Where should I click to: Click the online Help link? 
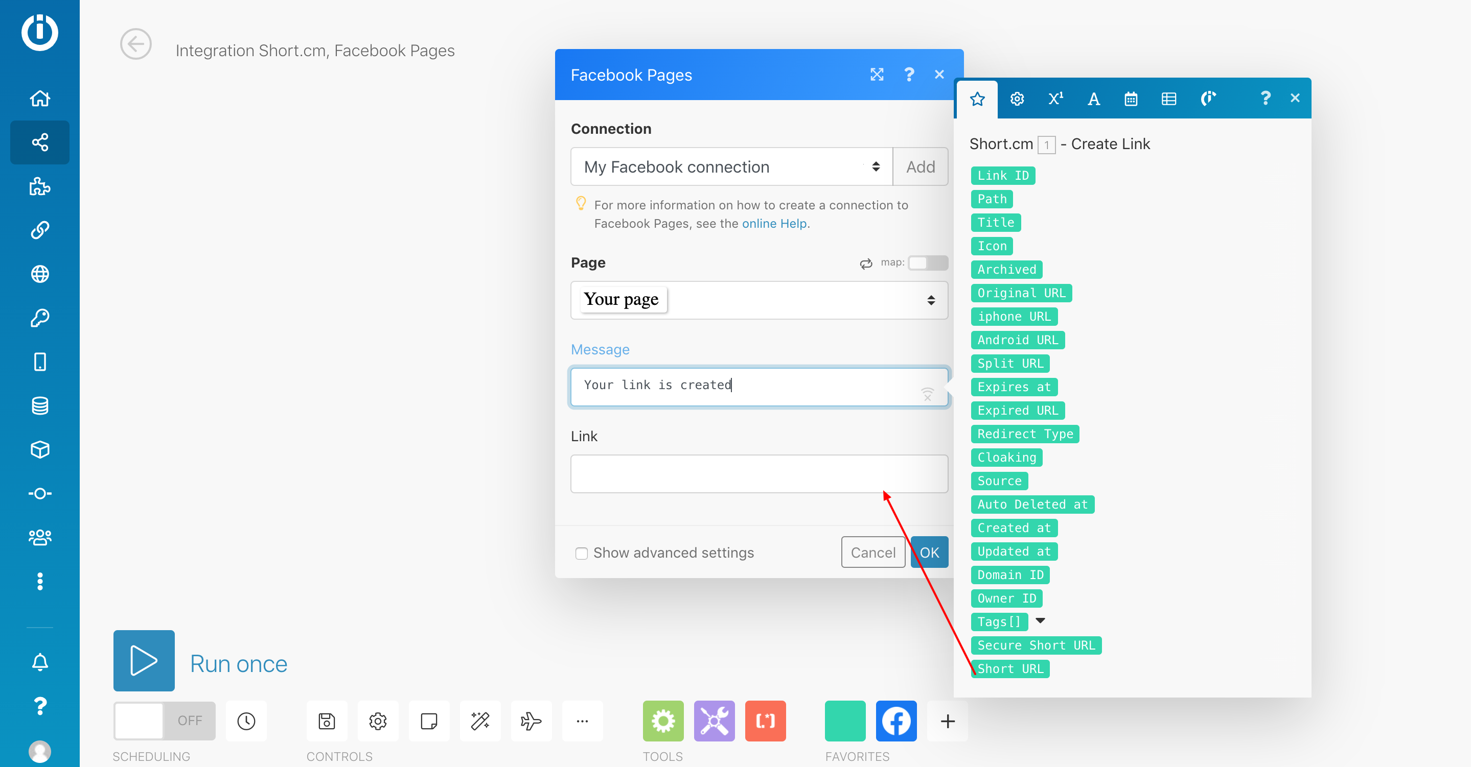point(774,224)
